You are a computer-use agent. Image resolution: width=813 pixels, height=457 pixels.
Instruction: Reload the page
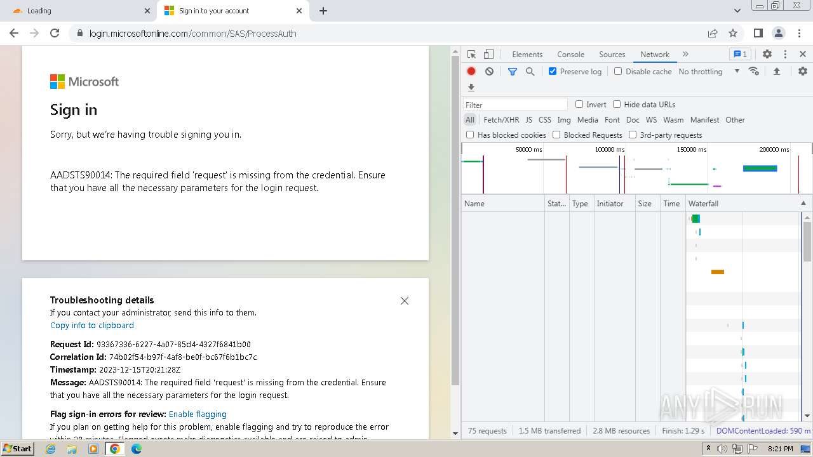(55, 33)
